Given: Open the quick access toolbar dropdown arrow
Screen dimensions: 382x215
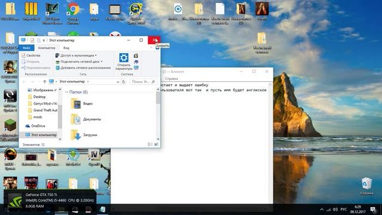Looking at the screenshot, I should tap(44, 40).
